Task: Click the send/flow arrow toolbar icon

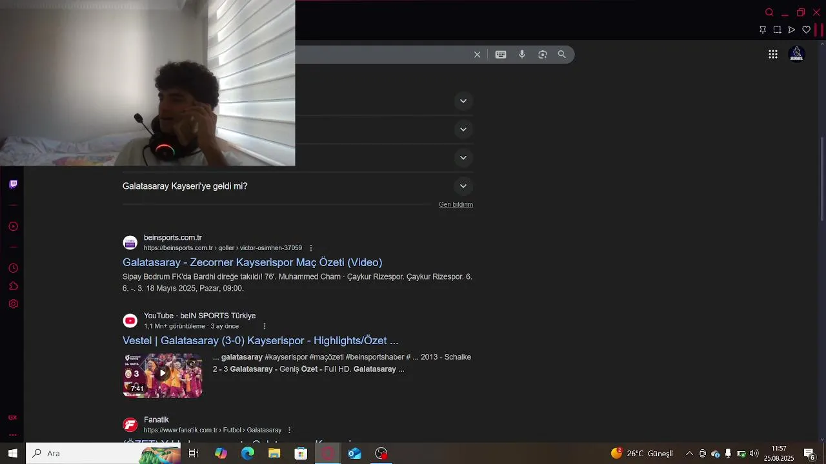Action: [792, 30]
